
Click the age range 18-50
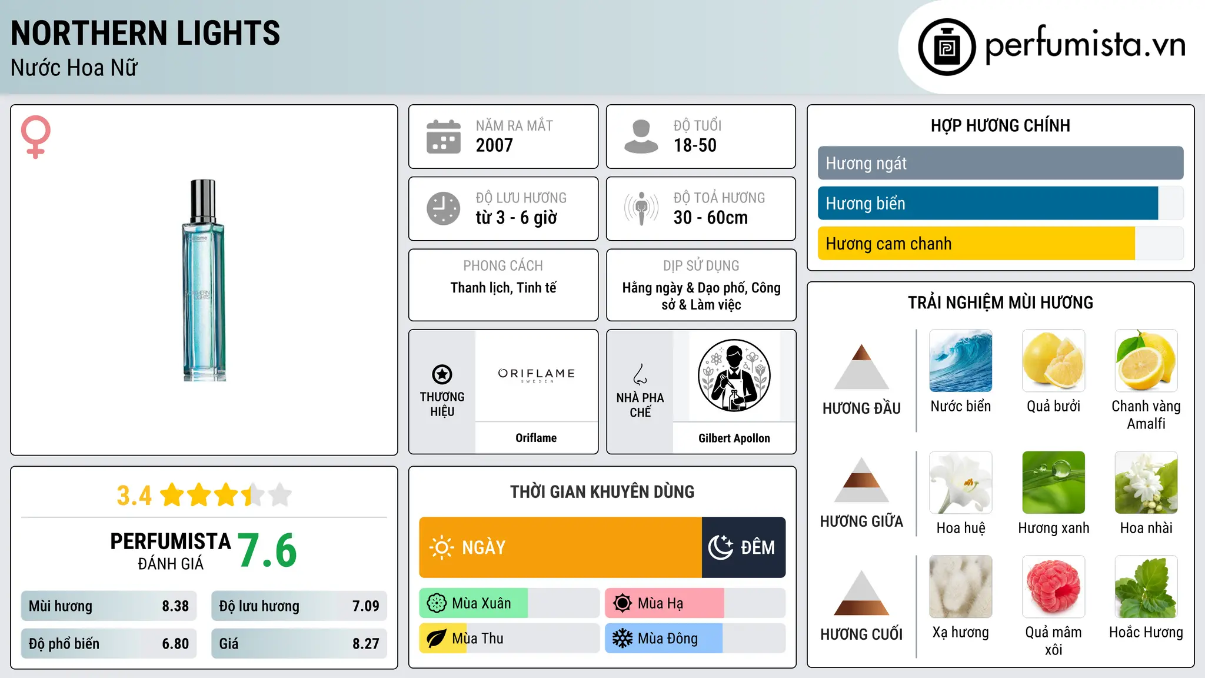695,145
